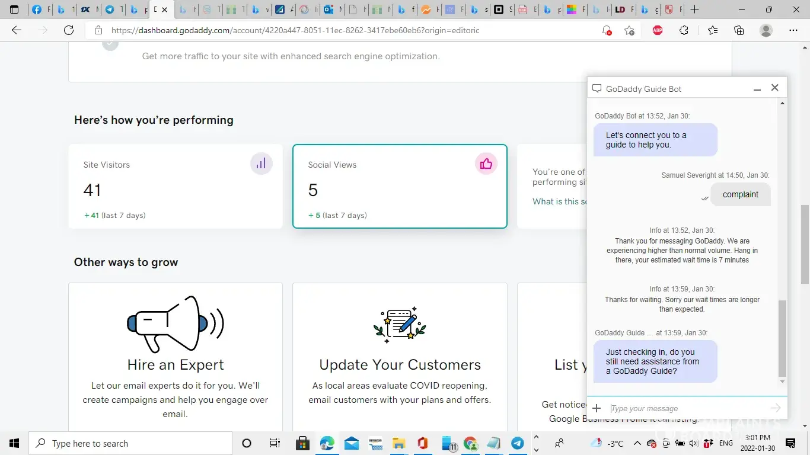Open the ABP extension icon
The height and width of the screenshot is (455, 810).
click(657, 30)
